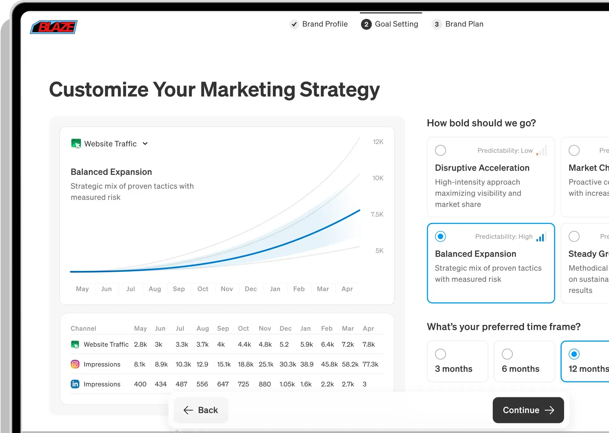
Task: Click the high predictability signal bars icon
Action: click(541, 237)
